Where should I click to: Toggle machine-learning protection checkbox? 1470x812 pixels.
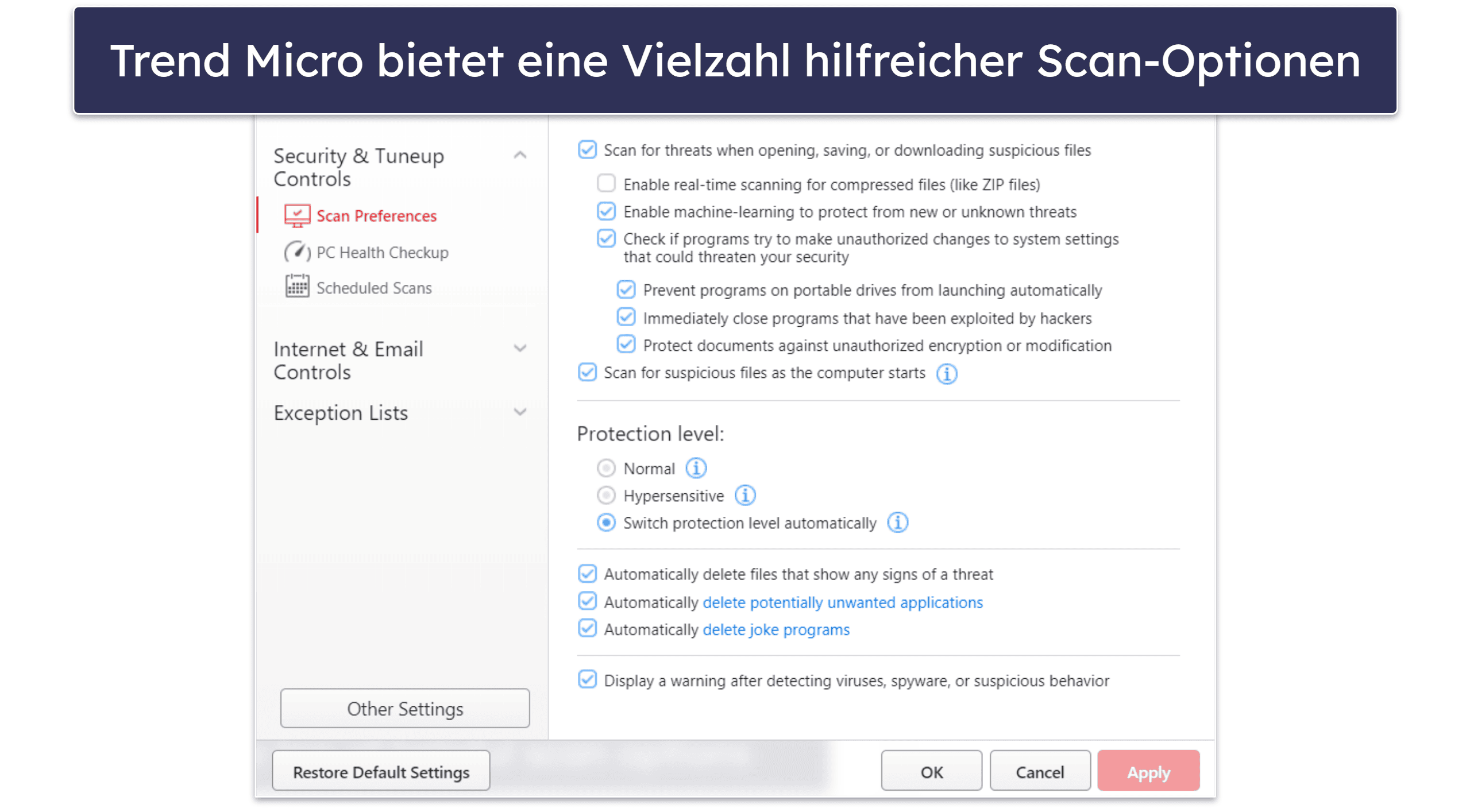click(x=606, y=211)
